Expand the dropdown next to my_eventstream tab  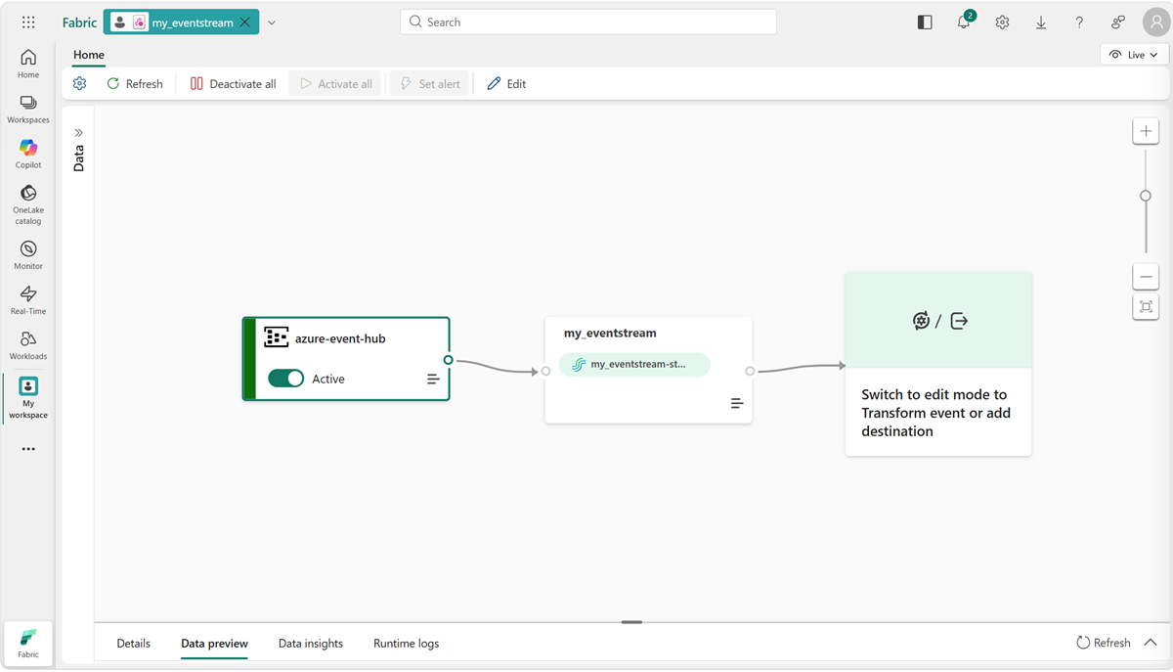[x=272, y=22]
